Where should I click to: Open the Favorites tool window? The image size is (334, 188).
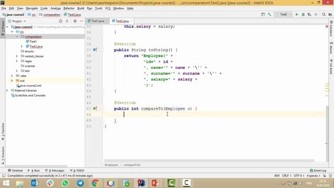pyautogui.click(x=3, y=131)
